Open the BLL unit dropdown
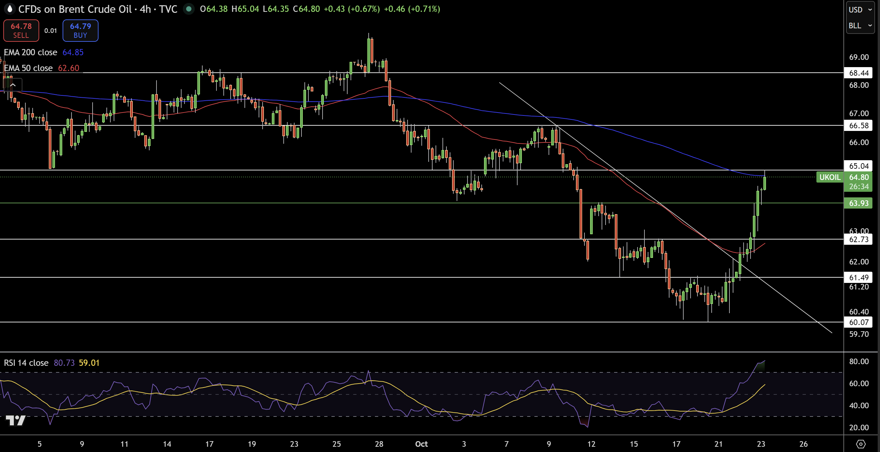This screenshot has height=452, width=880. coord(860,26)
